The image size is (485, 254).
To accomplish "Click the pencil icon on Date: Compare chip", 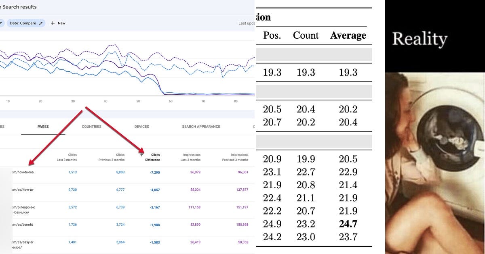I will [x=41, y=23].
